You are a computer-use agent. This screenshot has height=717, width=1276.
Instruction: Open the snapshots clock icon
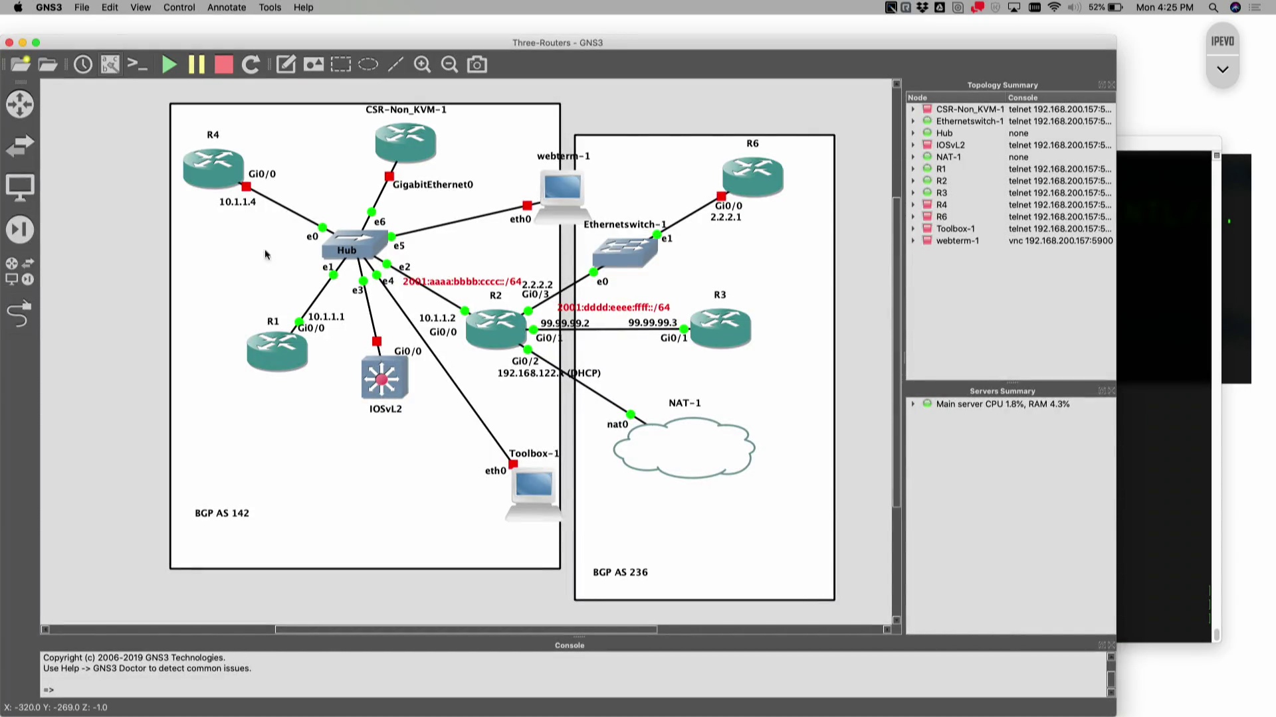pos(83,64)
